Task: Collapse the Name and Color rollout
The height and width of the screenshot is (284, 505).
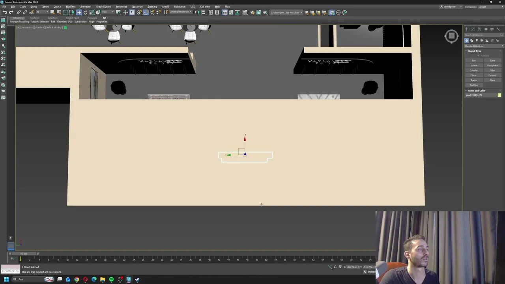Action: [476, 91]
